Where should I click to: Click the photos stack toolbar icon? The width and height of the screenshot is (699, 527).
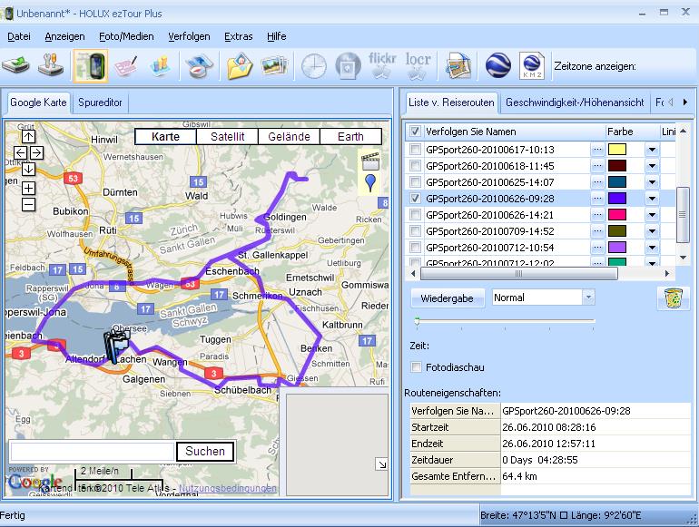pos(274,66)
